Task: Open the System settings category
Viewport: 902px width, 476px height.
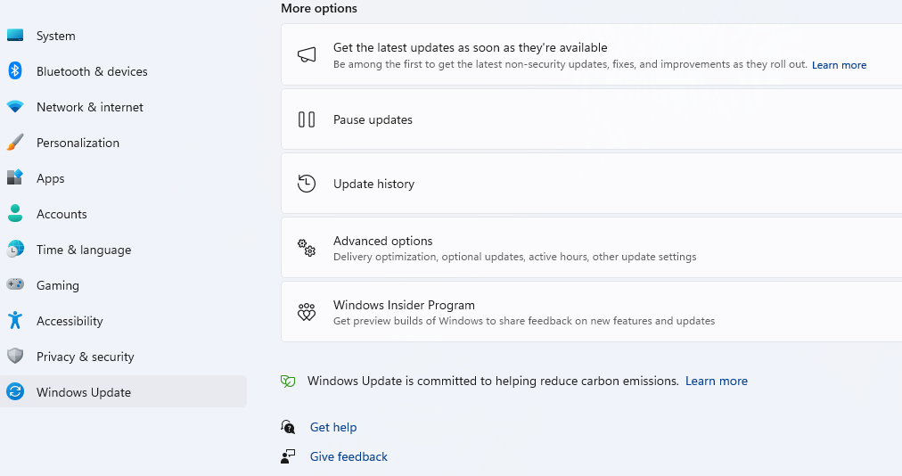Action: (x=55, y=36)
